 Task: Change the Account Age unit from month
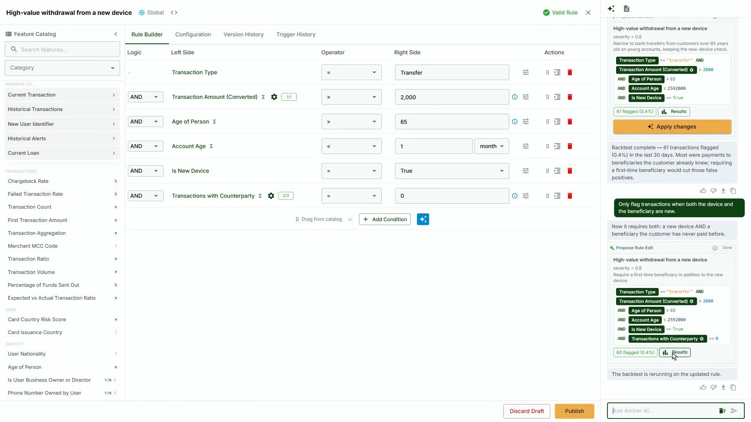click(x=492, y=146)
